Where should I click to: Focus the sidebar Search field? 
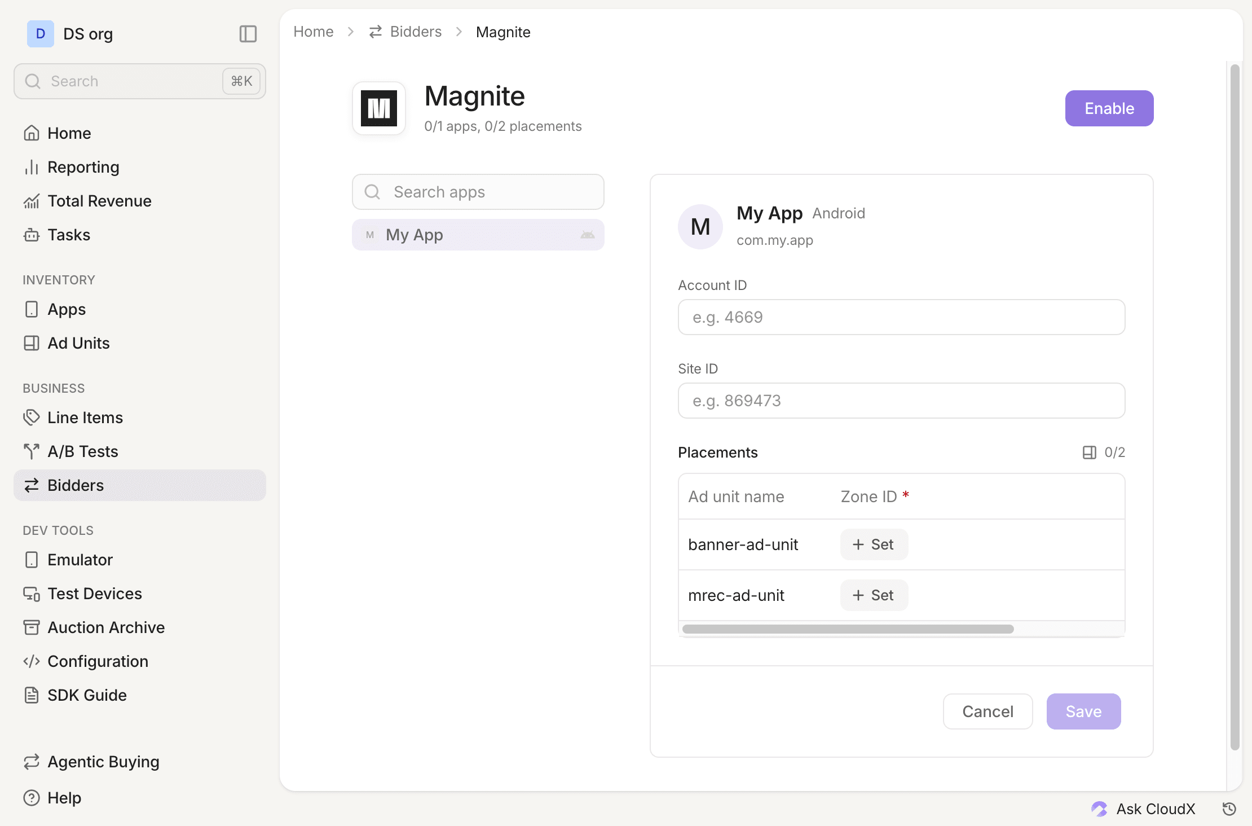(139, 81)
